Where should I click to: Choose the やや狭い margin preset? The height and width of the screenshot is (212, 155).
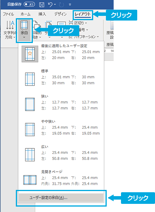[x=61, y=128]
